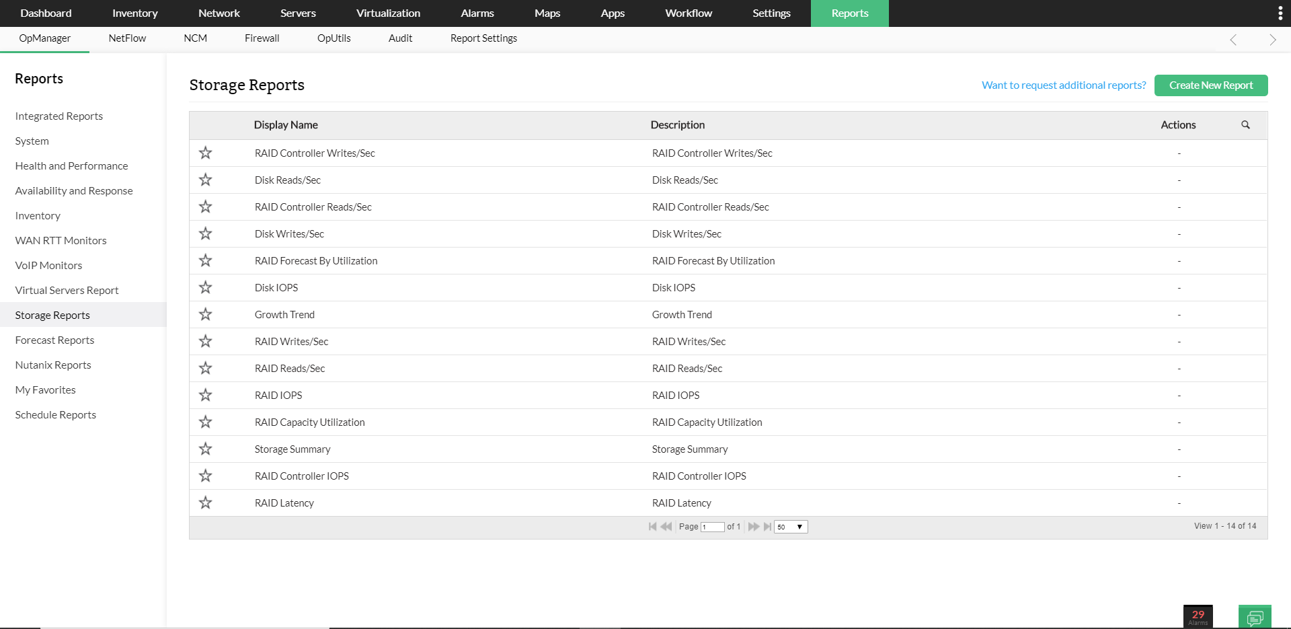Open table search magnifier icon
The width and height of the screenshot is (1291, 629).
coord(1245,125)
